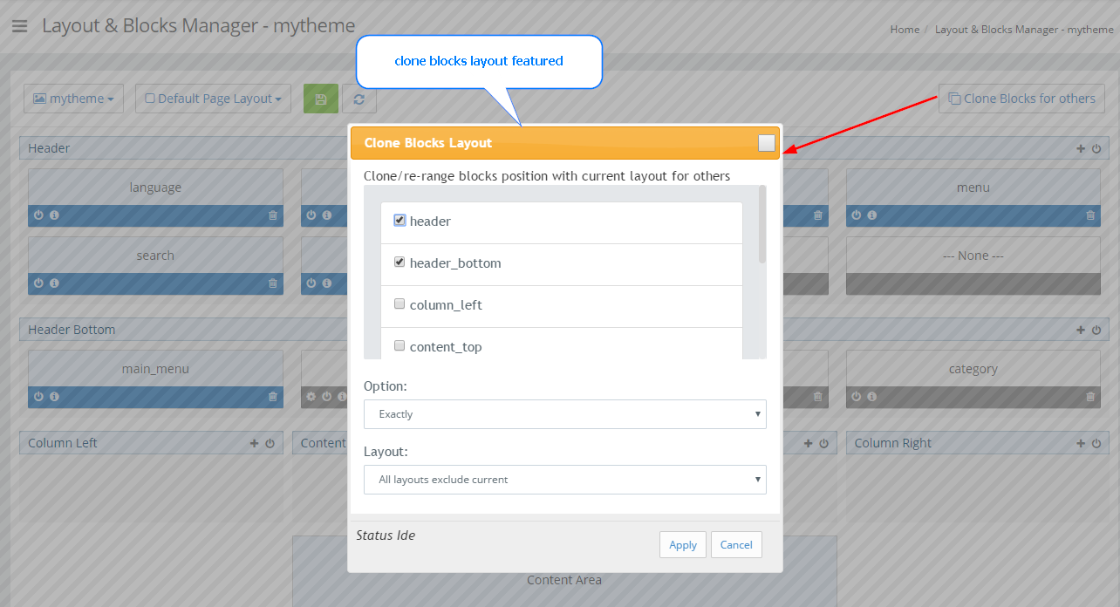Toggle power for Column Right section
The image size is (1120, 607).
pyautogui.click(x=1096, y=443)
